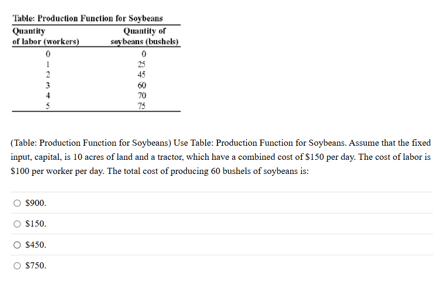Click the question text about fixed input capital
This screenshot has width=441, height=283.
click(221, 157)
